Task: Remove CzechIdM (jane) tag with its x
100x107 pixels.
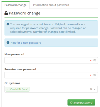Action: 7,89
